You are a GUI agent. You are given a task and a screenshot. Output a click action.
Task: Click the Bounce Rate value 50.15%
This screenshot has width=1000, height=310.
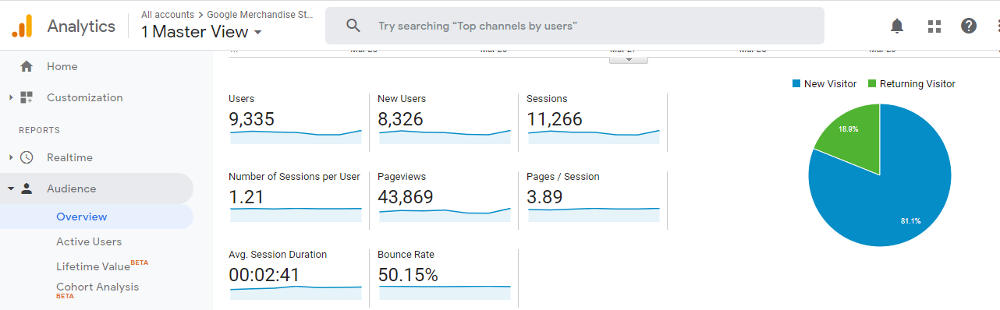click(408, 275)
